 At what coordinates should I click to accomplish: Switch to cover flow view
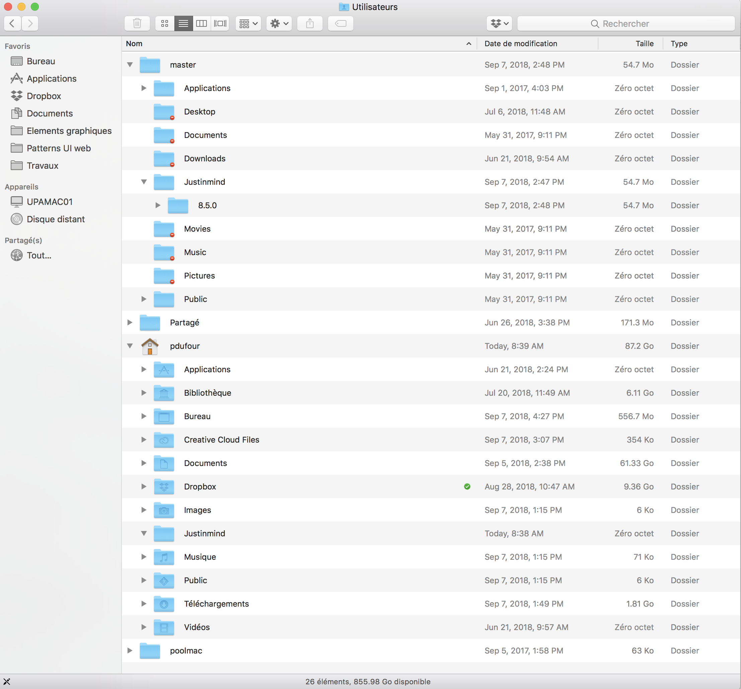[220, 23]
